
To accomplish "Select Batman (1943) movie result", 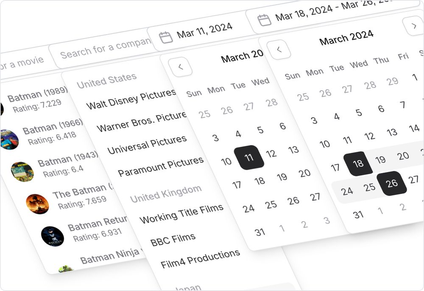I will [56, 165].
